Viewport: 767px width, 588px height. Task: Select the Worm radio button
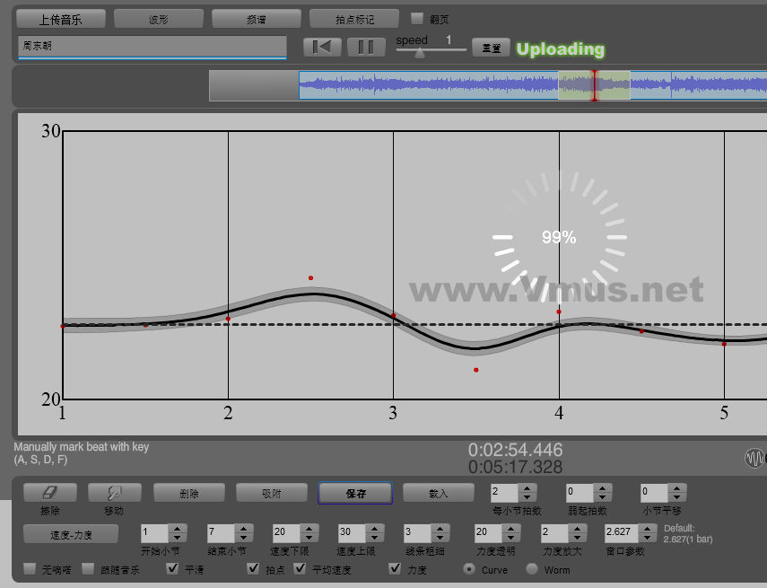(x=532, y=569)
